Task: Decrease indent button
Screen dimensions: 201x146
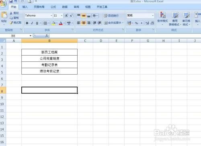Action: [94, 23]
